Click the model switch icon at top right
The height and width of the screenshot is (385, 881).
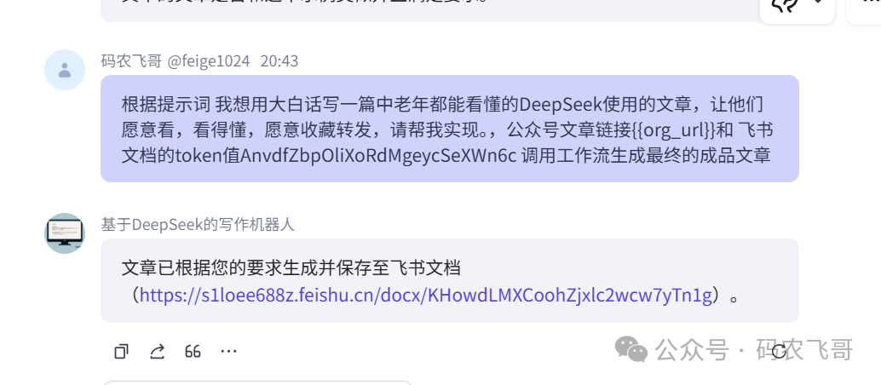[x=786, y=4]
